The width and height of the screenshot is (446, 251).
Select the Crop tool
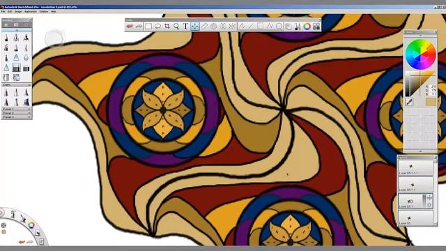pos(167,26)
